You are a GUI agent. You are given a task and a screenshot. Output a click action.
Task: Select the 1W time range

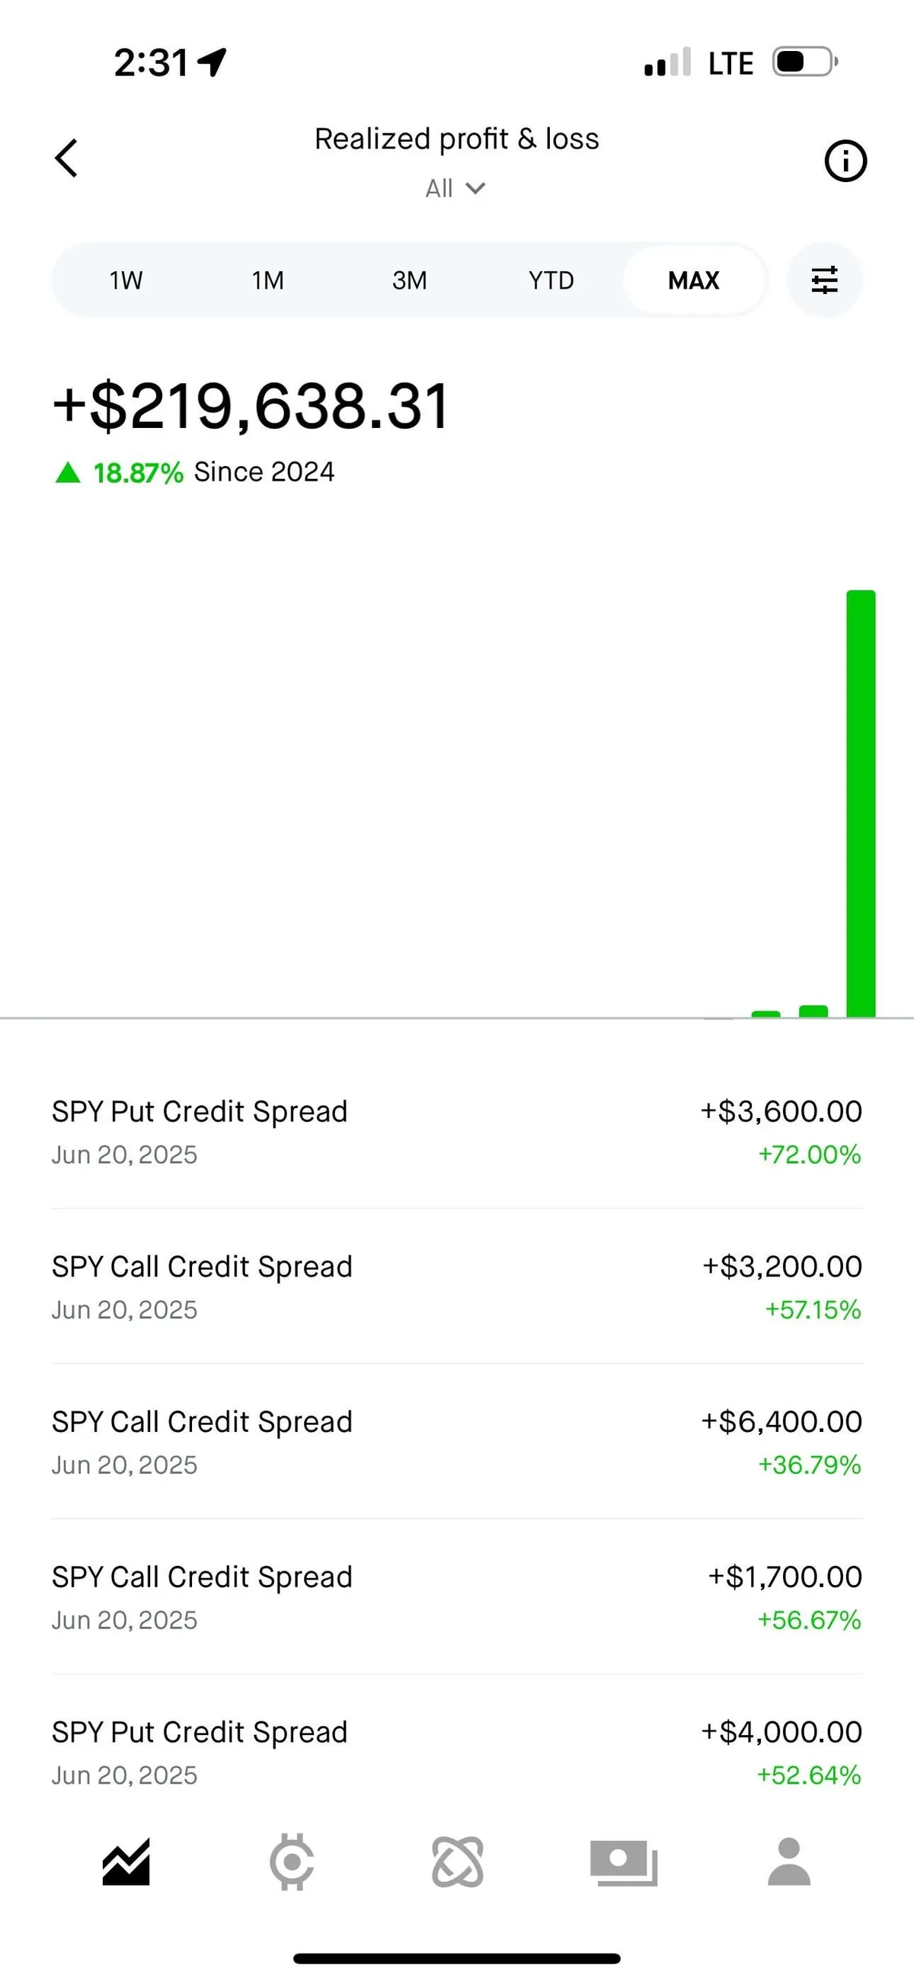(x=126, y=281)
